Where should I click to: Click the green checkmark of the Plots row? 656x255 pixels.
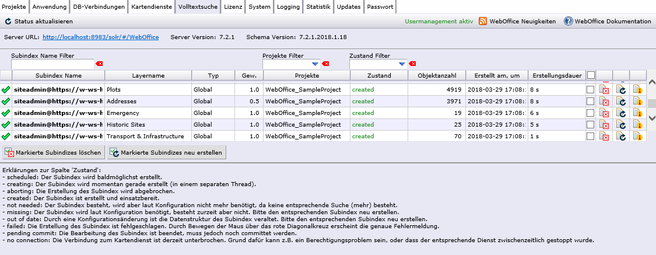coord(6,90)
